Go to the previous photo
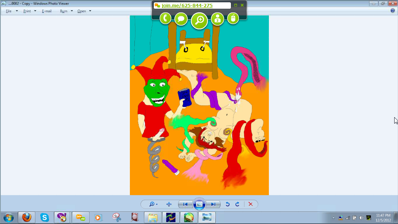Image resolution: width=398 pixels, height=224 pixels. tap(185, 204)
